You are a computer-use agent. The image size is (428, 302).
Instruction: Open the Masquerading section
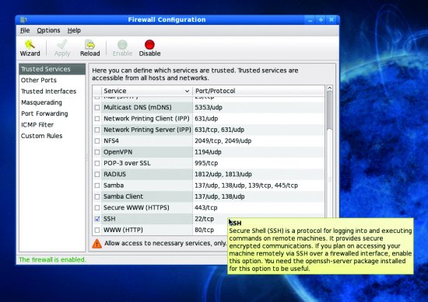[41, 102]
